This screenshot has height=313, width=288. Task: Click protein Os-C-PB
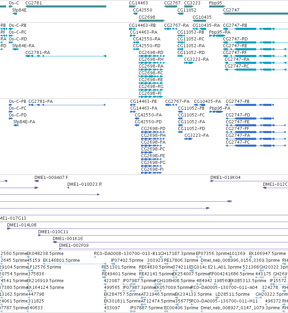[x=17, y=102]
